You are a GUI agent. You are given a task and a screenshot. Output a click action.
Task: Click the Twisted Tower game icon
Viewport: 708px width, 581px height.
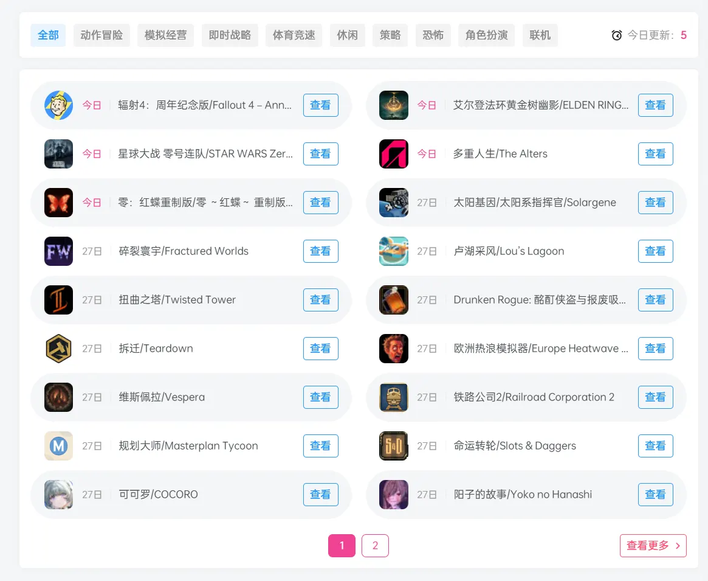coord(59,300)
